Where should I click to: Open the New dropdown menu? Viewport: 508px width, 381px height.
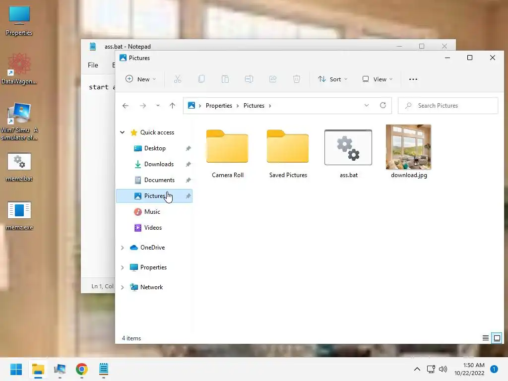coord(141,79)
